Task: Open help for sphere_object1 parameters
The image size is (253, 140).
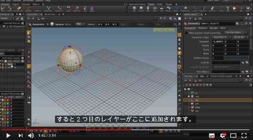Action: coord(250,24)
